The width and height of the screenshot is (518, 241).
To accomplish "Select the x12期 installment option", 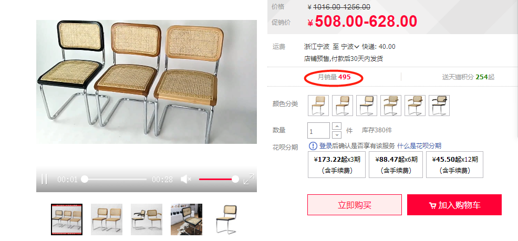I will 454,164.
